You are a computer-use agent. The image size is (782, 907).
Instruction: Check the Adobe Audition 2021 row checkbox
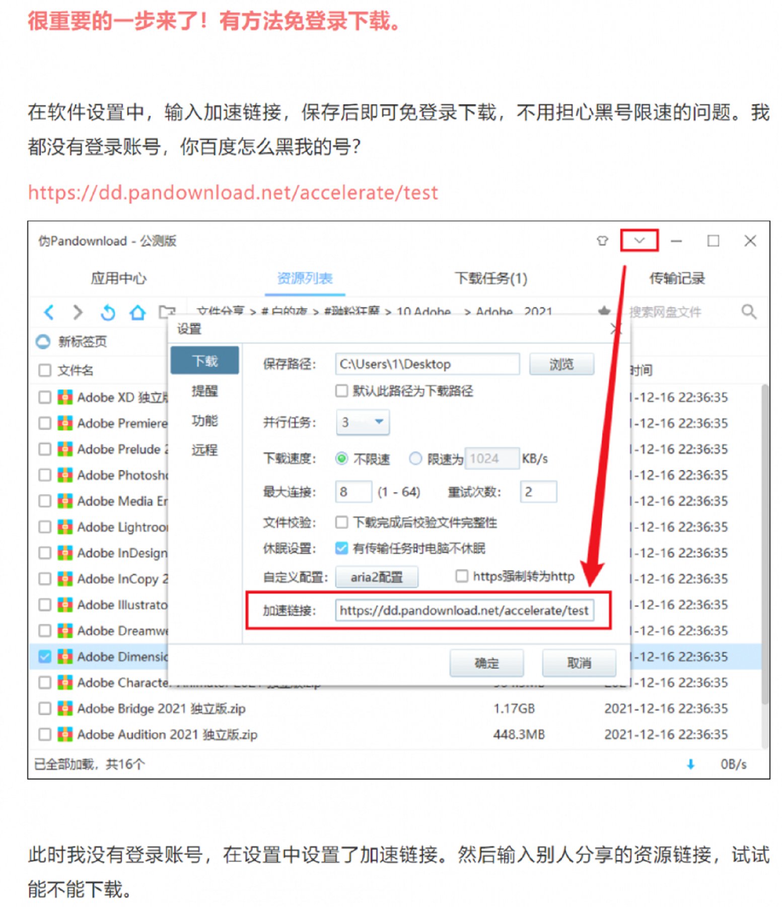pos(45,735)
